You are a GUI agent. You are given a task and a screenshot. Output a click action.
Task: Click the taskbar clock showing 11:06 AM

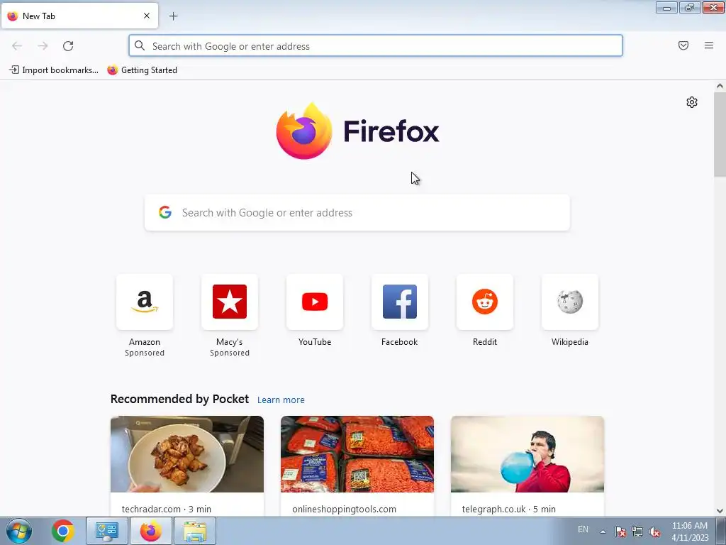690,532
